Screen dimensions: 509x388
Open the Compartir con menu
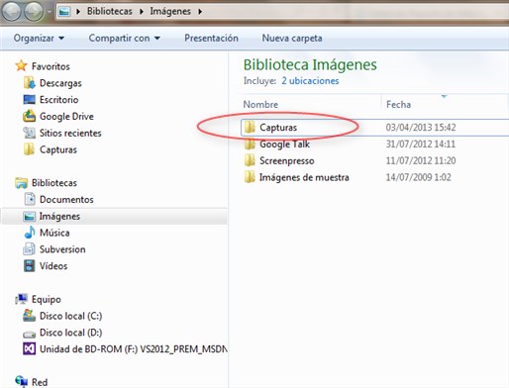[x=125, y=38]
